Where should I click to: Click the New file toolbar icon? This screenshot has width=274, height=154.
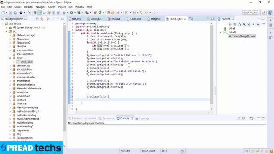3,12
